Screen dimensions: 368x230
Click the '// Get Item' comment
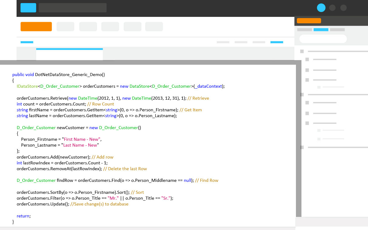[191, 110]
